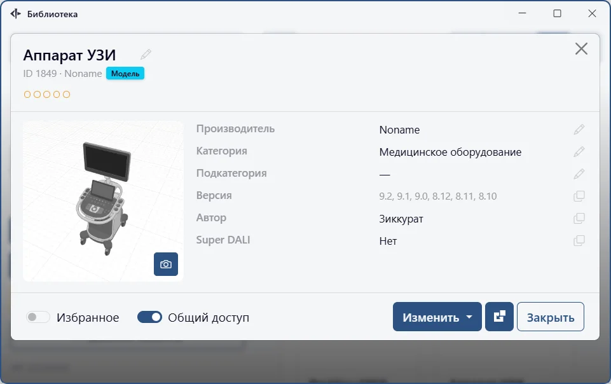Close the model details dialog with X
The width and height of the screenshot is (611, 384).
pyautogui.click(x=581, y=49)
